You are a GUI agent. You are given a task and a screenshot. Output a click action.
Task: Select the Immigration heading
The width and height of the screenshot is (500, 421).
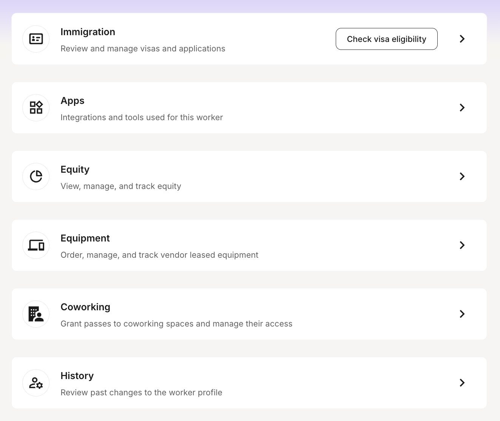88,32
